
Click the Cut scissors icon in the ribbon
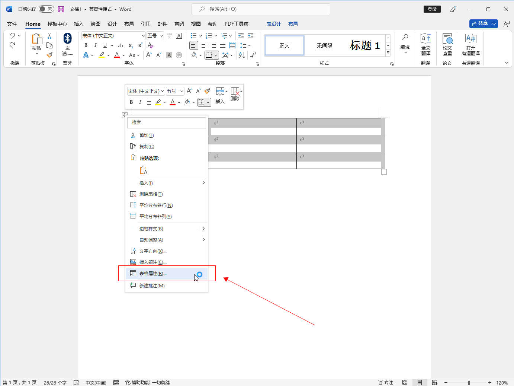[49, 36]
